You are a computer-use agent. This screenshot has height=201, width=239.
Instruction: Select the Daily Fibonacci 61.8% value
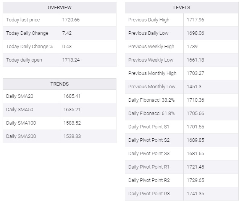(195, 113)
